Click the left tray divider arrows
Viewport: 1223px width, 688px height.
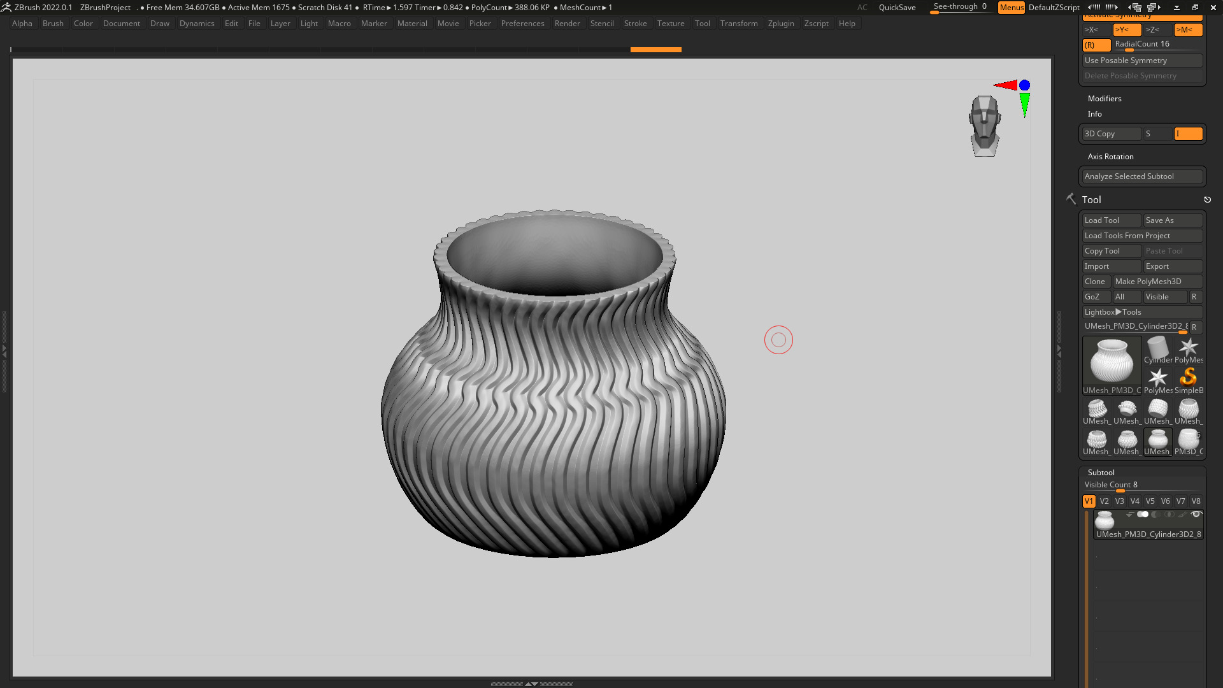coord(4,351)
